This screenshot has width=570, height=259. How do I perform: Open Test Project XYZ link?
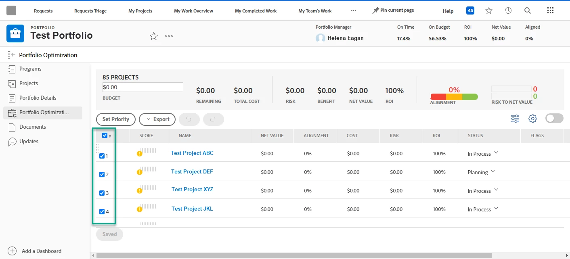[192, 189]
